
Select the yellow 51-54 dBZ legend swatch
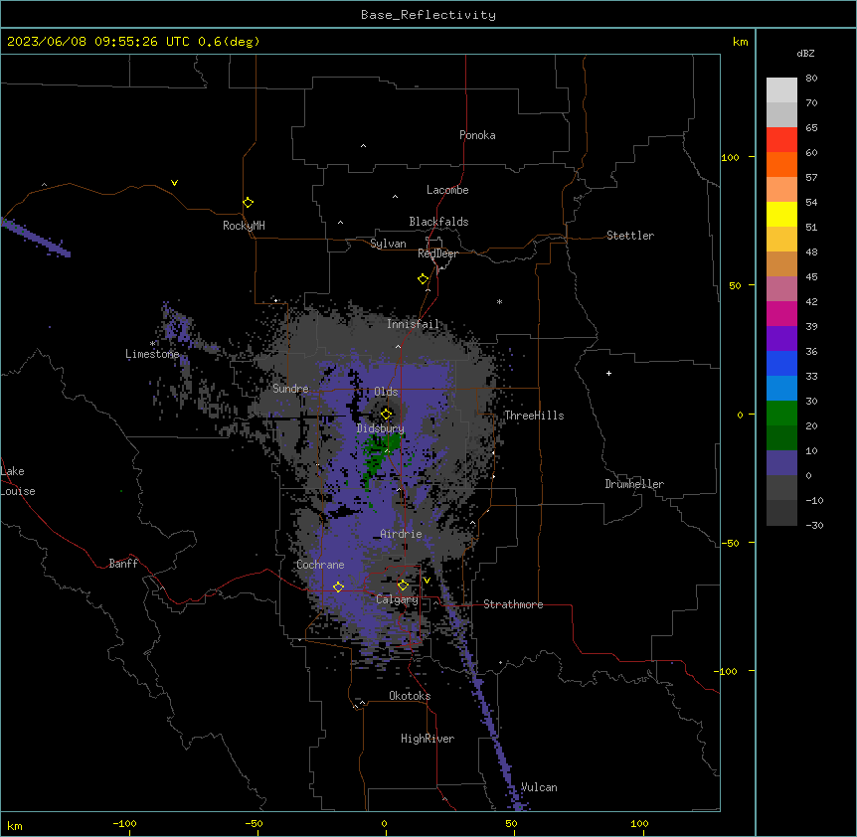tap(781, 214)
